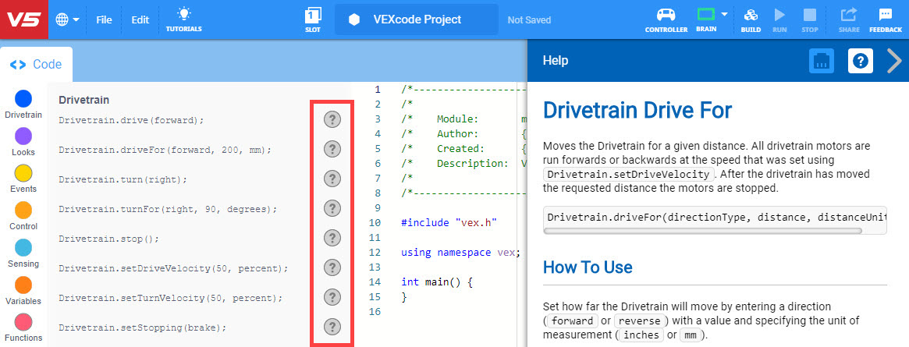Select the yellow Events category circle

[23, 173]
